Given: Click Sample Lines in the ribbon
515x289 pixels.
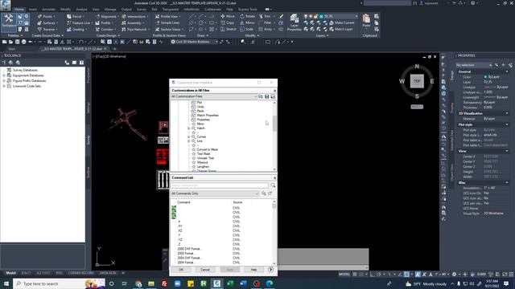Looking at the screenshot, I should tap(167, 22).
